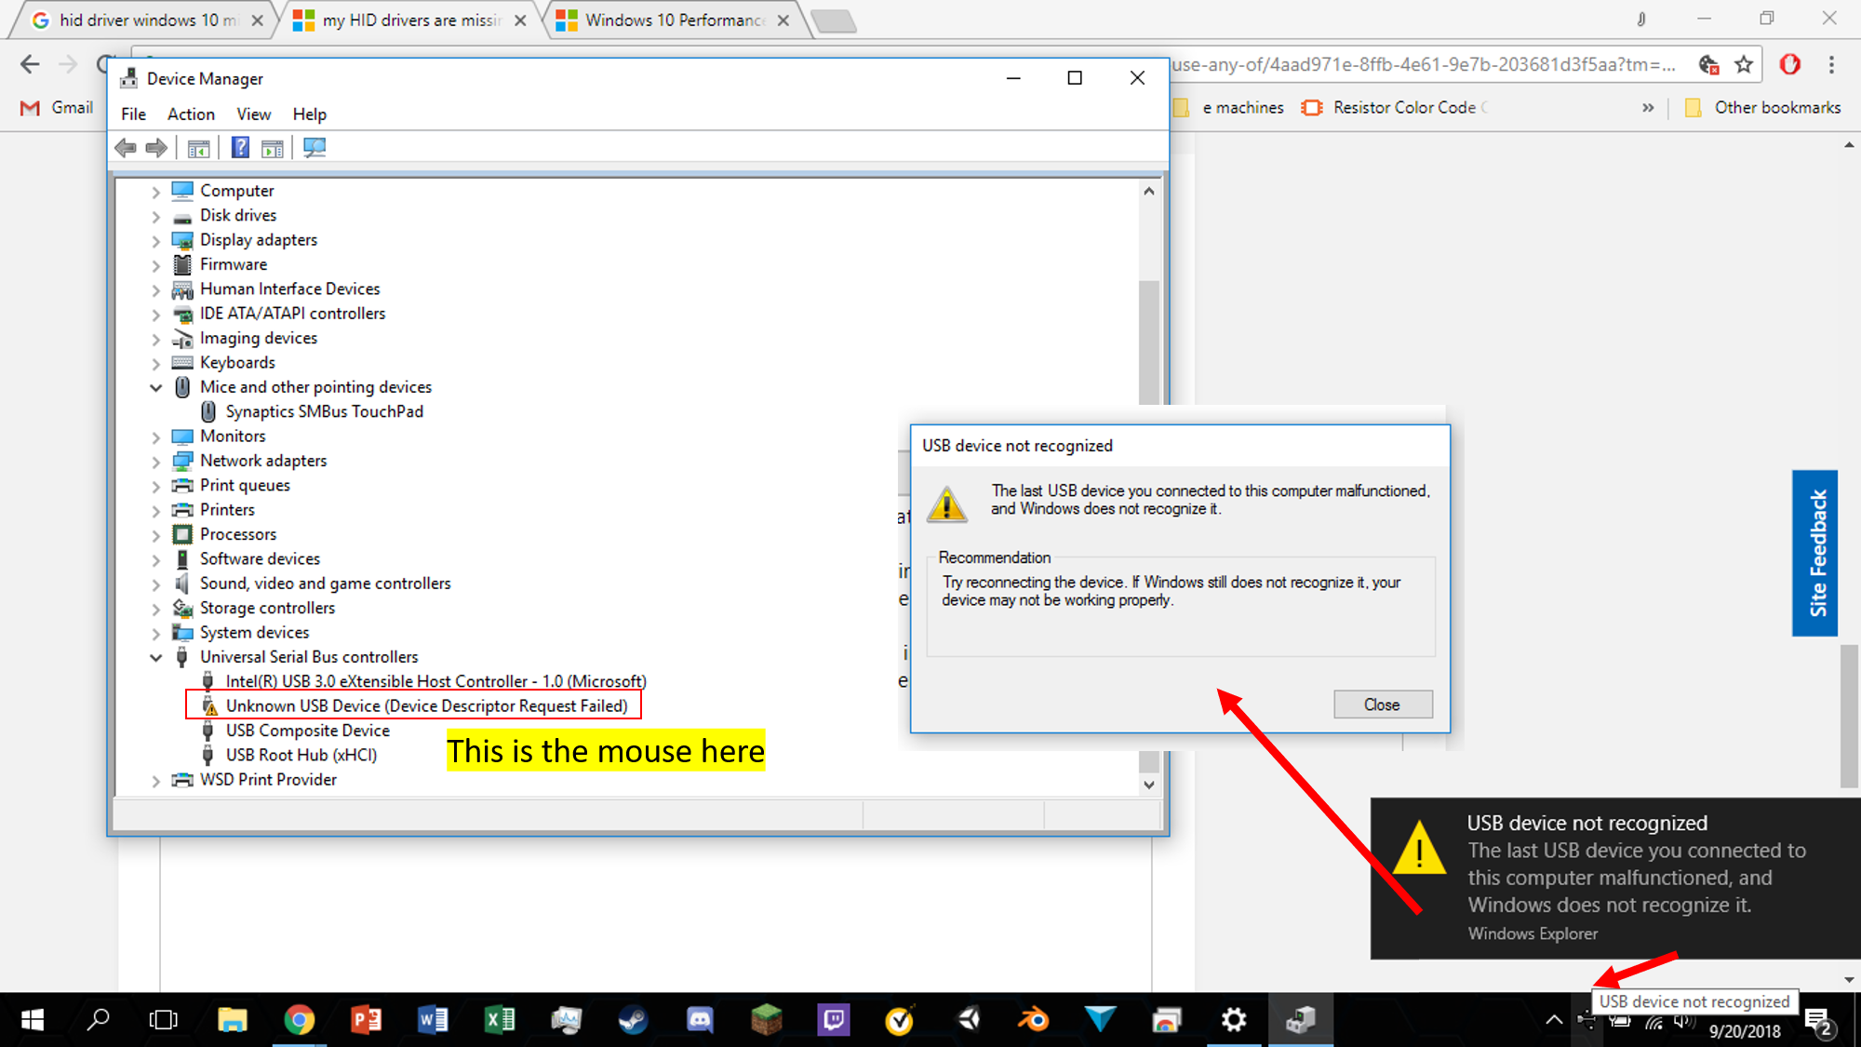Switch to the Windows 10 Performance tab

tap(673, 20)
